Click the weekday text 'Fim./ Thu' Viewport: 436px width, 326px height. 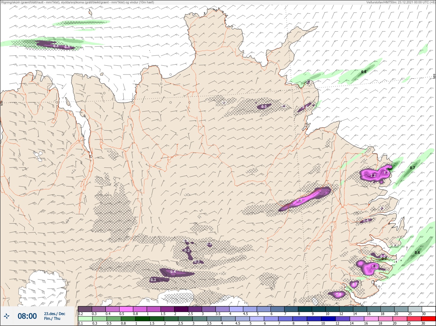(52, 319)
